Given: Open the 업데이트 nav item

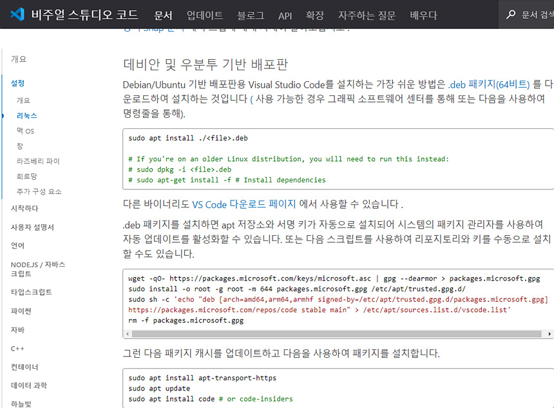Looking at the screenshot, I should click(x=205, y=15).
